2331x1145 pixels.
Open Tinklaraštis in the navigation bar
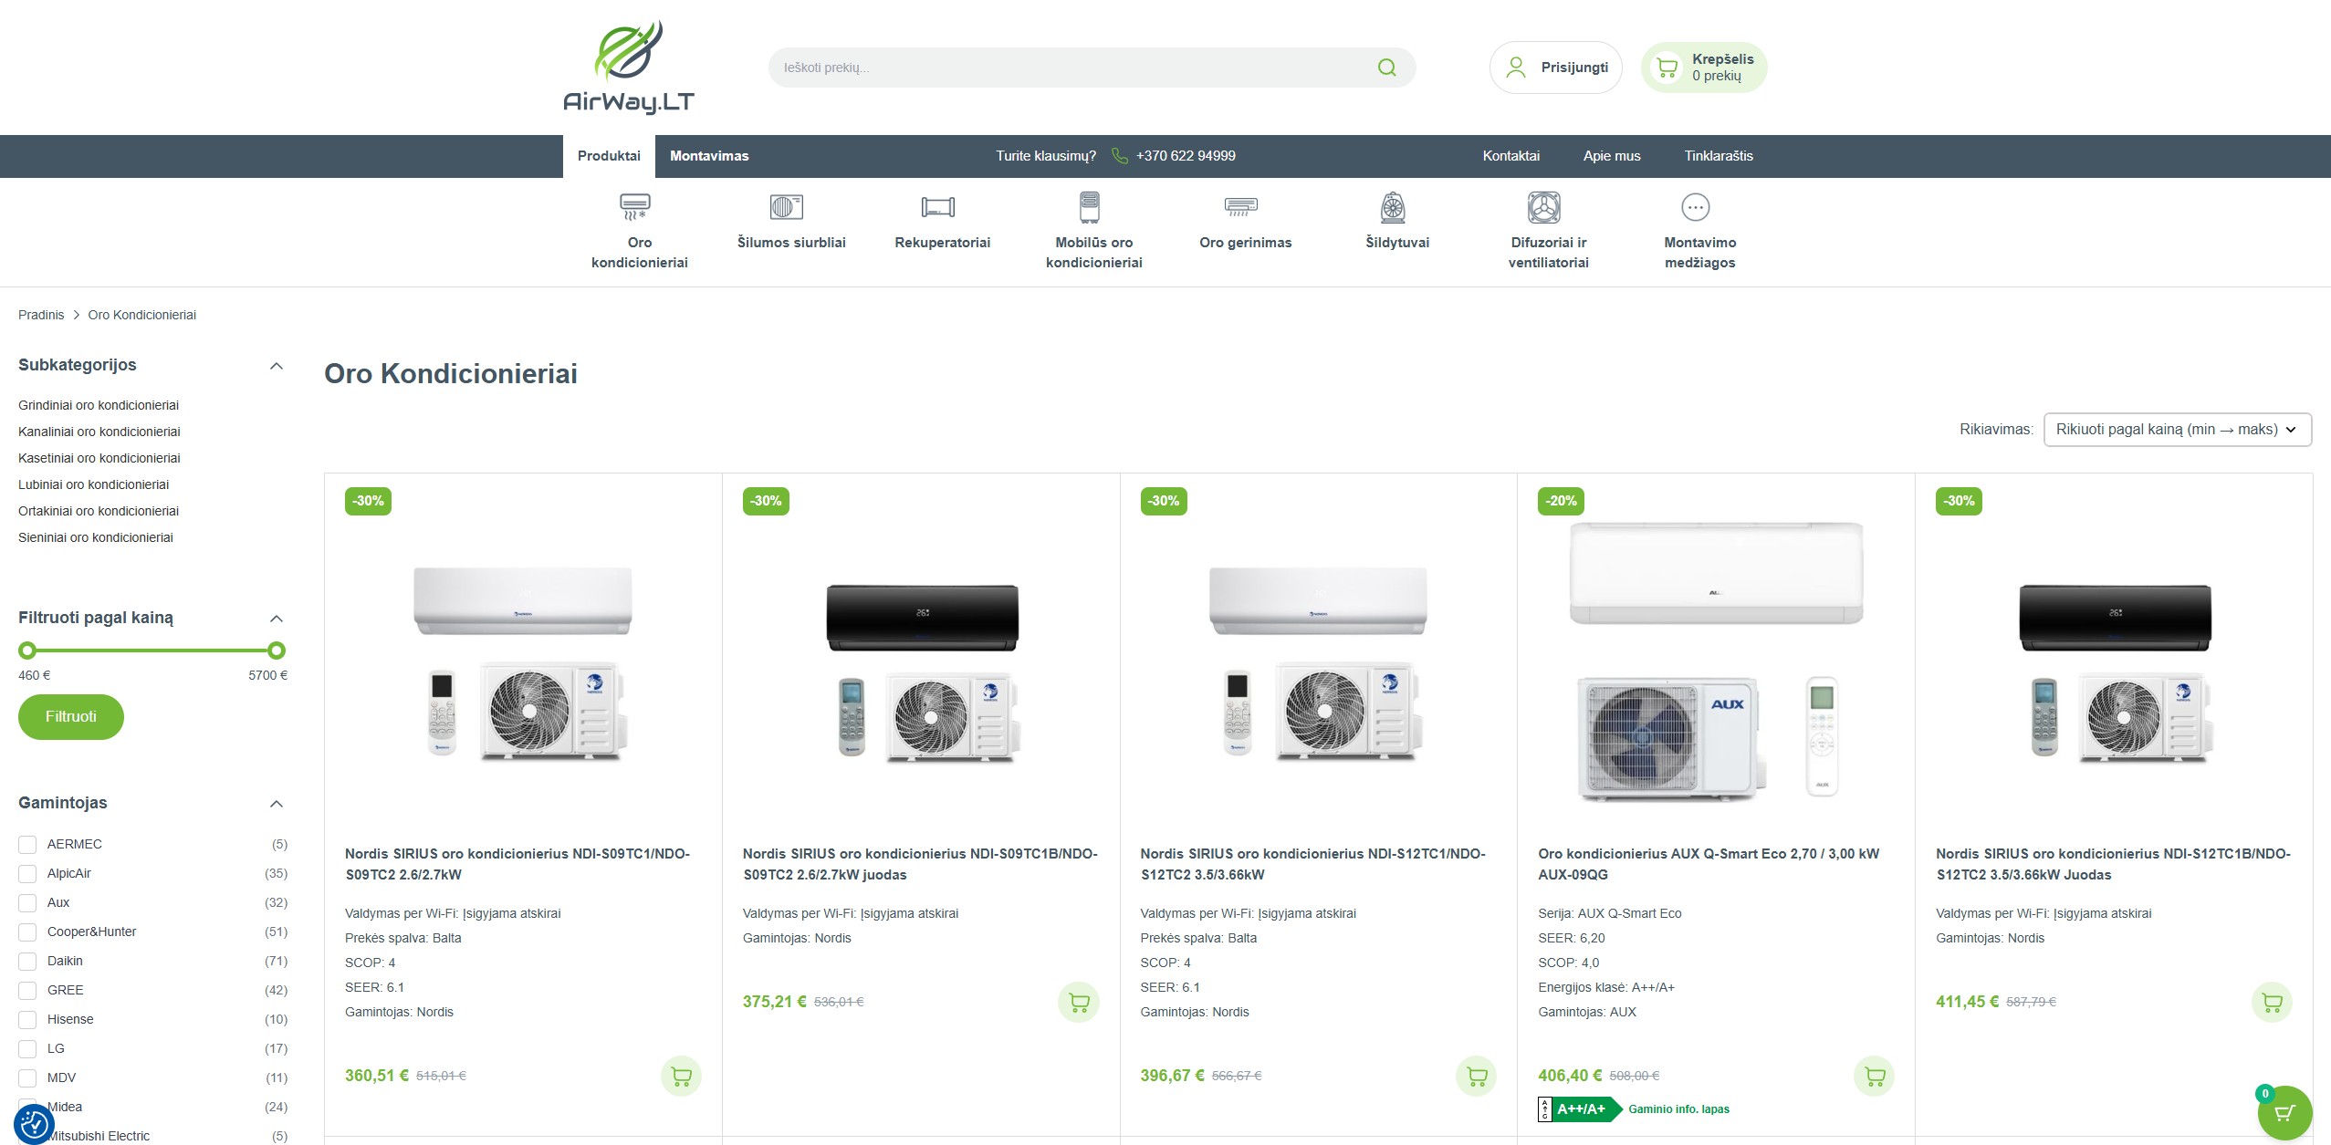pos(1719,156)
